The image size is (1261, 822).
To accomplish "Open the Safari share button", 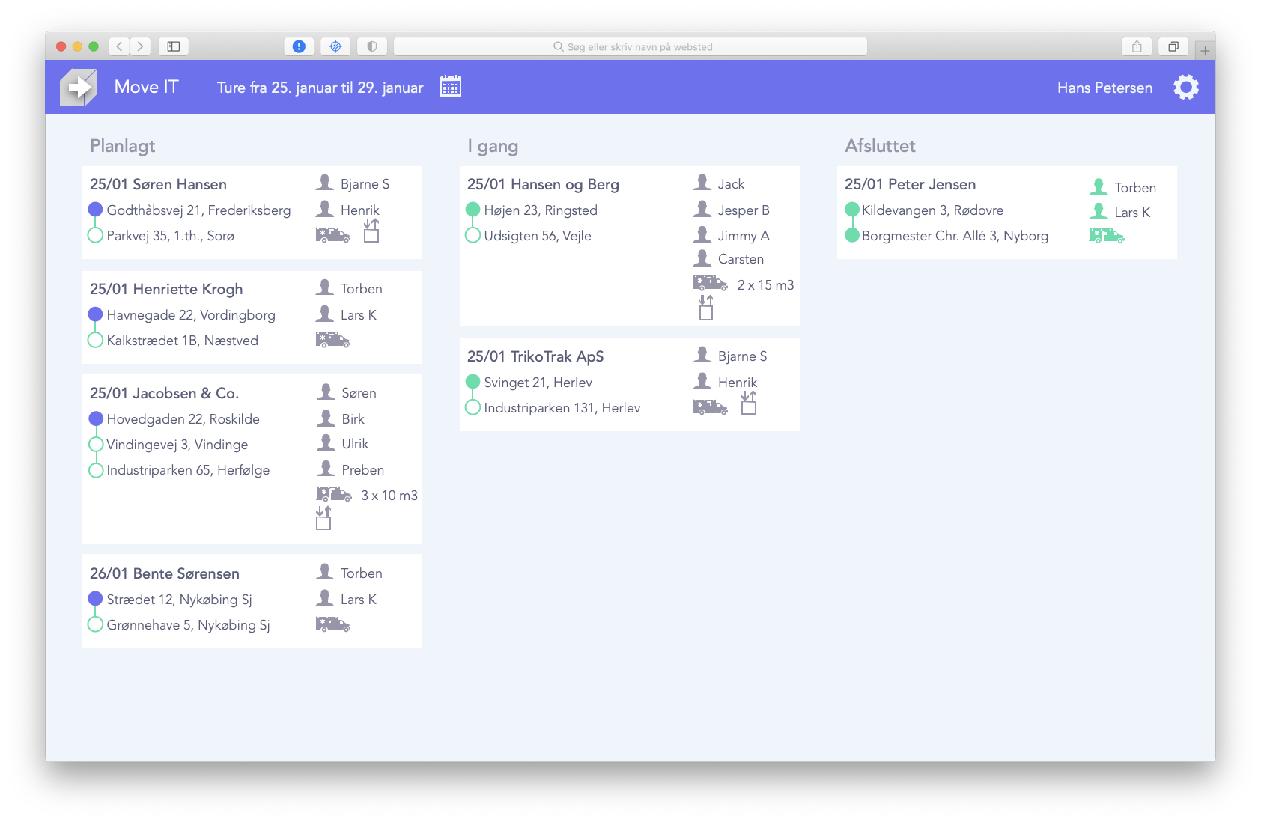I will coord(1137,46).
